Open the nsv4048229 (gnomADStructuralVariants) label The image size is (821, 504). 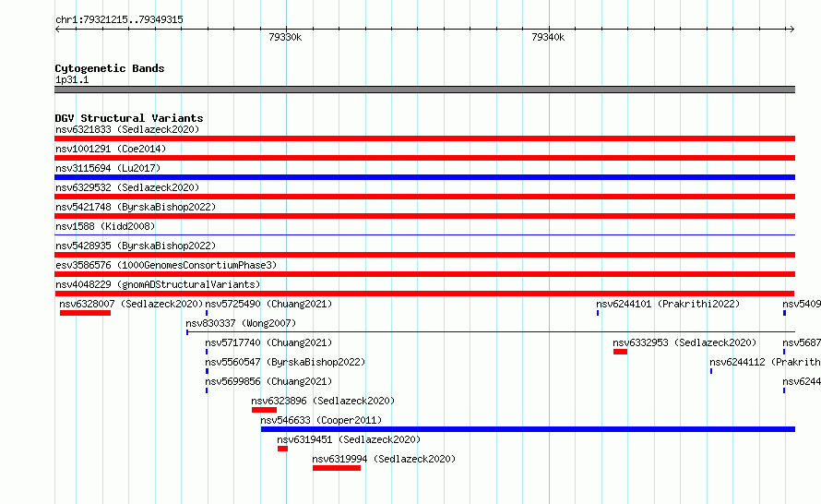[x=158, y=284]
